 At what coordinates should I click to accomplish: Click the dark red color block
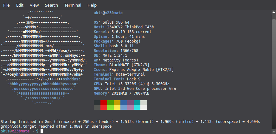point(104,103)
